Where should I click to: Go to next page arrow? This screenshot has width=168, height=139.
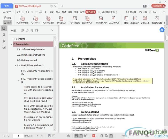pyautogui.click(x=37, y=136)
